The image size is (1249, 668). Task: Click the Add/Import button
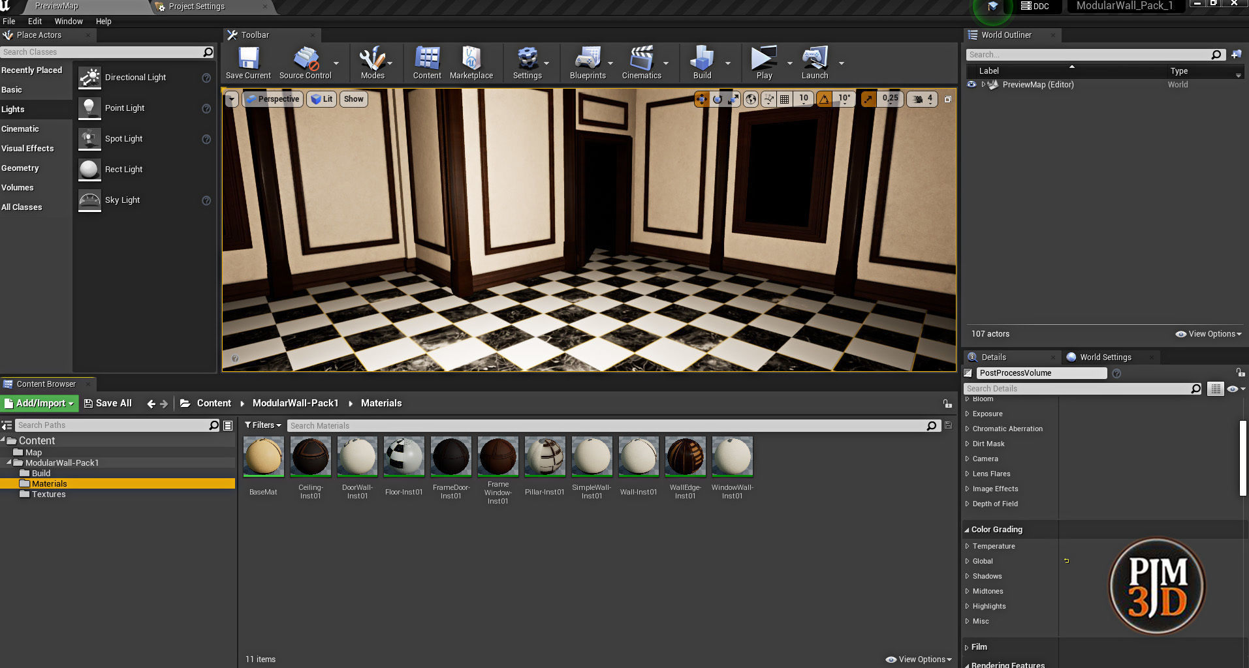pos(39,403)
